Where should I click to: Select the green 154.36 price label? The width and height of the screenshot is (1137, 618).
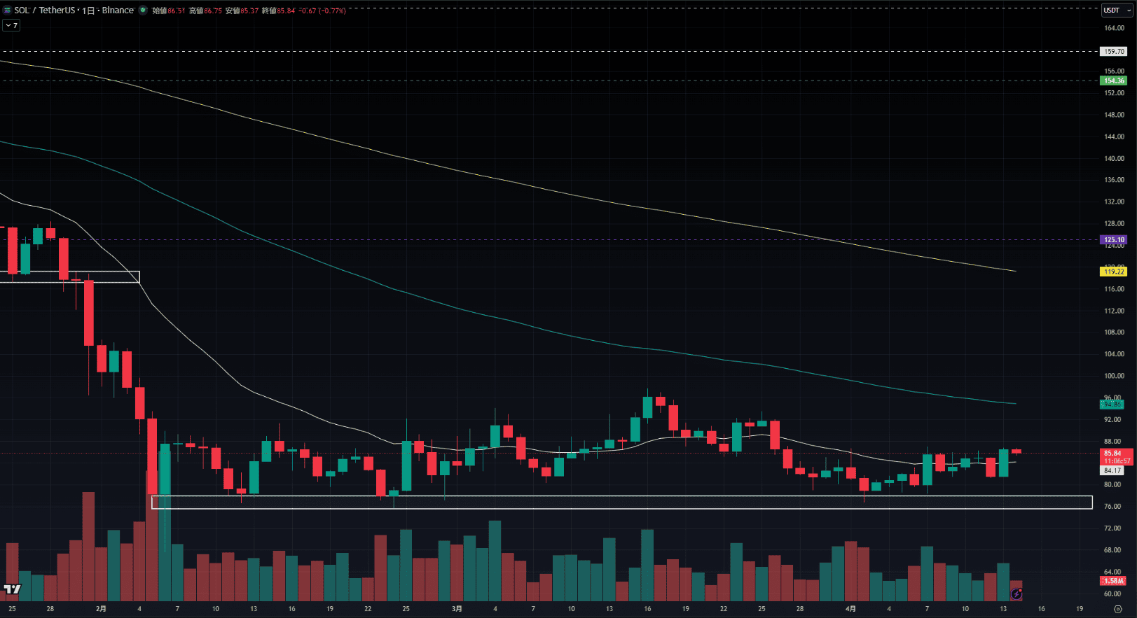pos(1114,80)
